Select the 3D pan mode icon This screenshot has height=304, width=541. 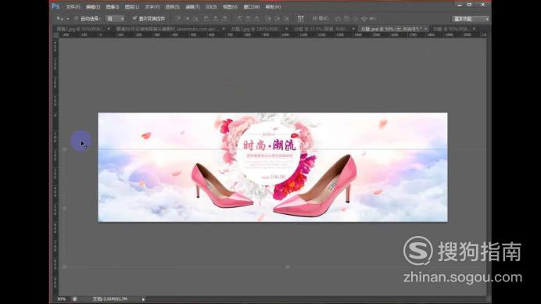[356, 19]
